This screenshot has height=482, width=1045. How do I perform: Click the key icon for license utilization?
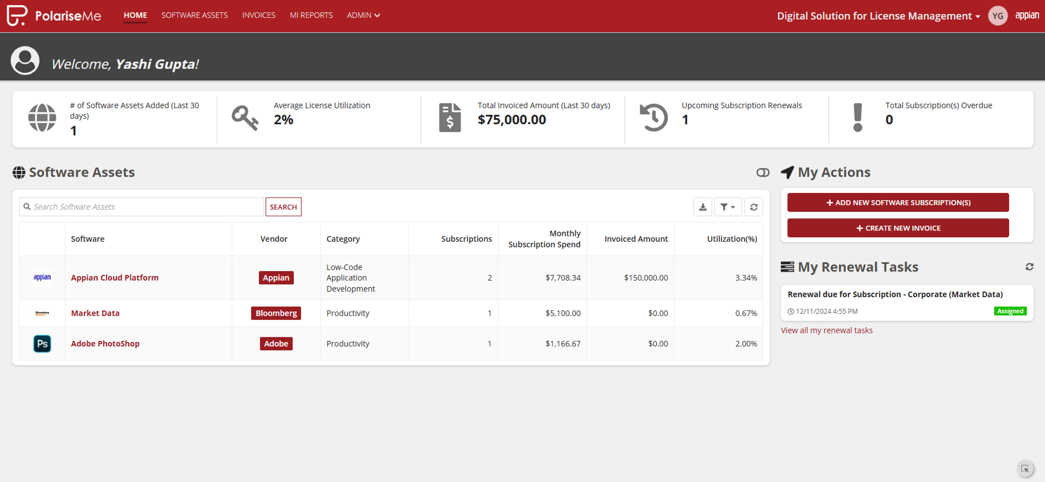[x=245, y=118]
